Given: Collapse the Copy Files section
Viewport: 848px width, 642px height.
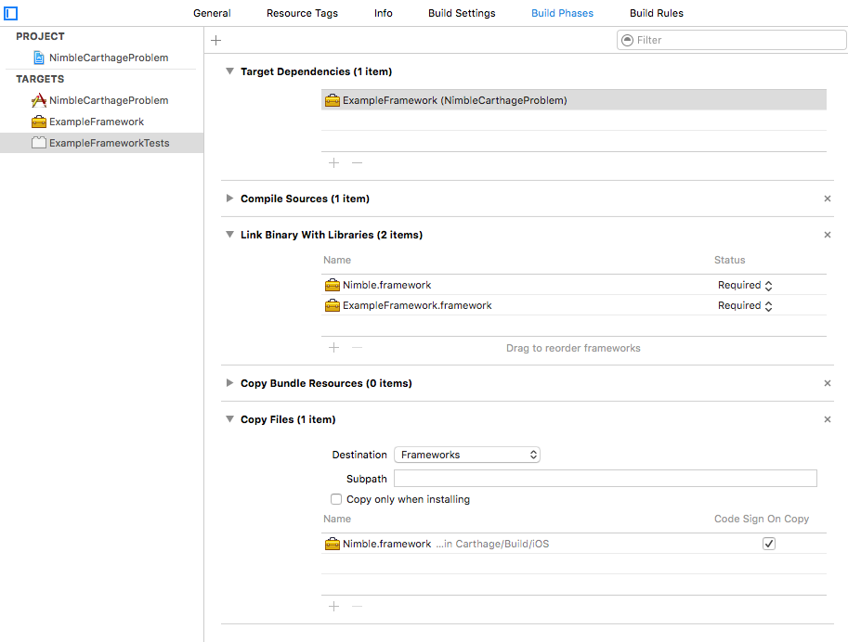Looking at the screenshot, I should 229,419.
